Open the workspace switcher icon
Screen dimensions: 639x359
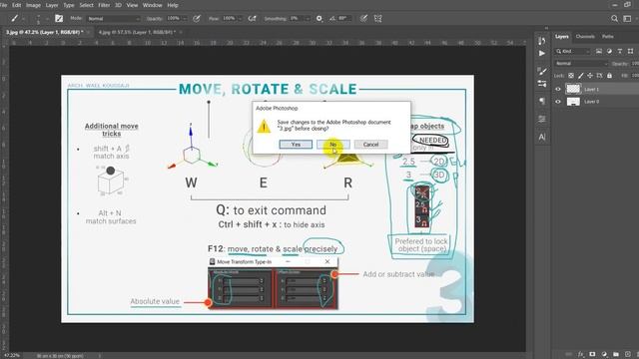628,18
